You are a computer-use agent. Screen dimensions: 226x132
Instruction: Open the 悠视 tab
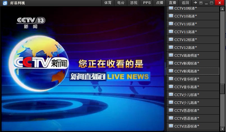pos(134,3)
